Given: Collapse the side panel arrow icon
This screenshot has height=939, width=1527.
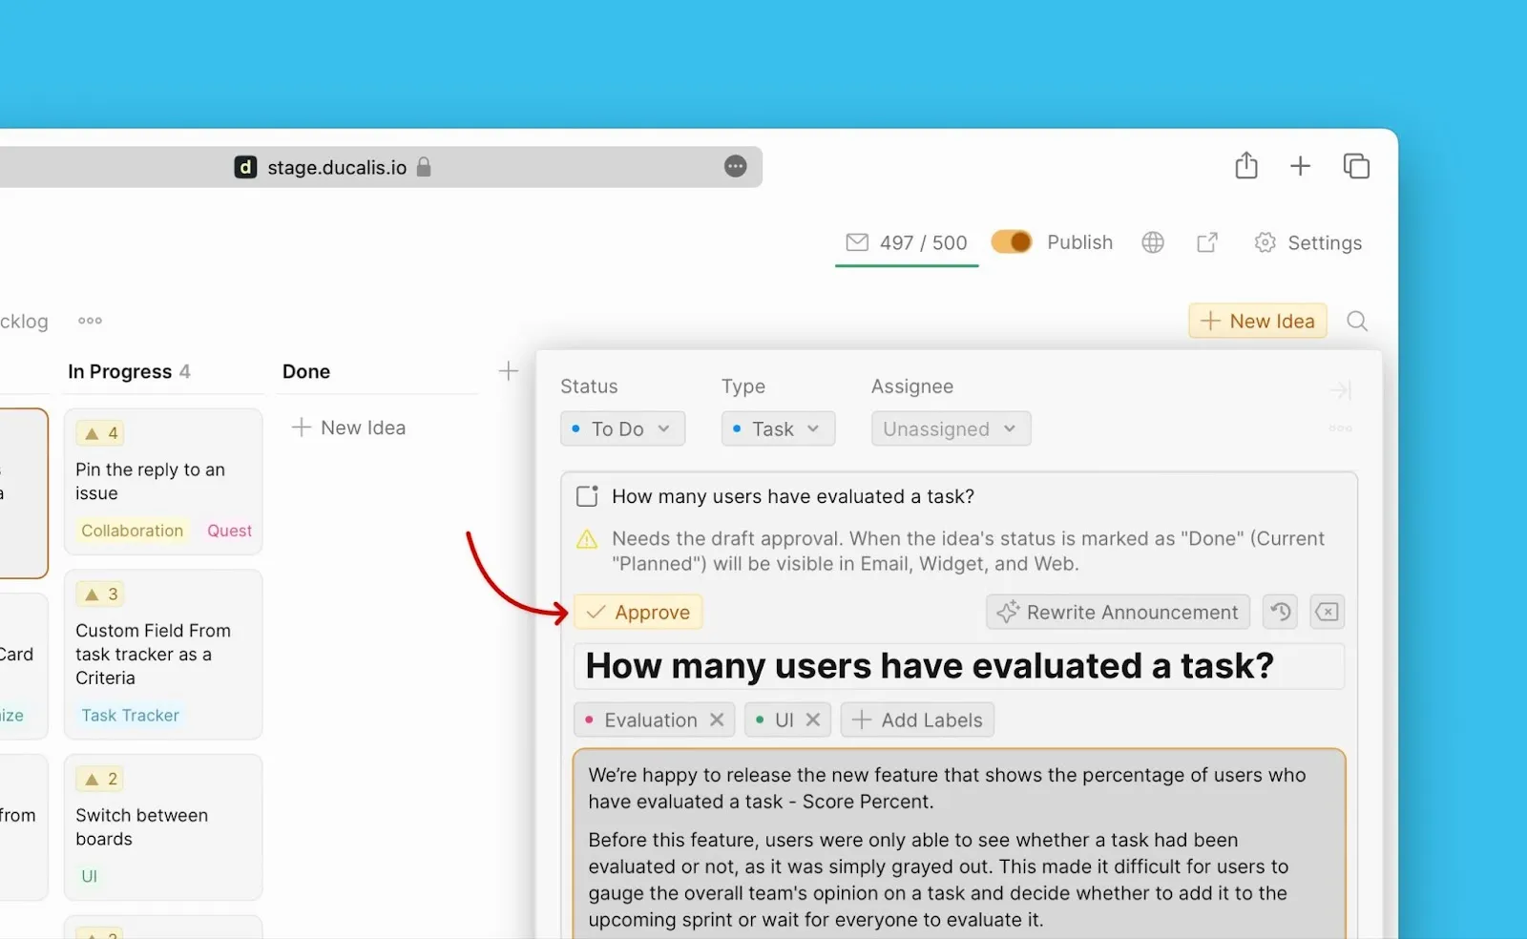Looking at the screenshot, I should pos(1340,390).
